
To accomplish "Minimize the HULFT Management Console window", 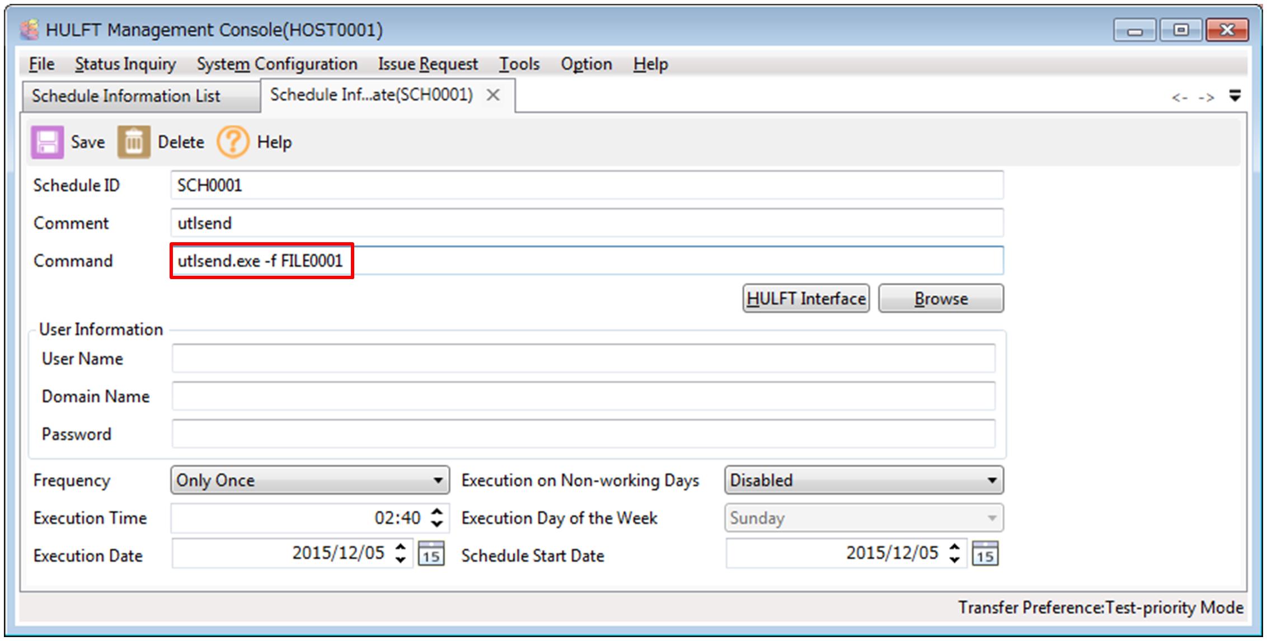I will 1135,31.
